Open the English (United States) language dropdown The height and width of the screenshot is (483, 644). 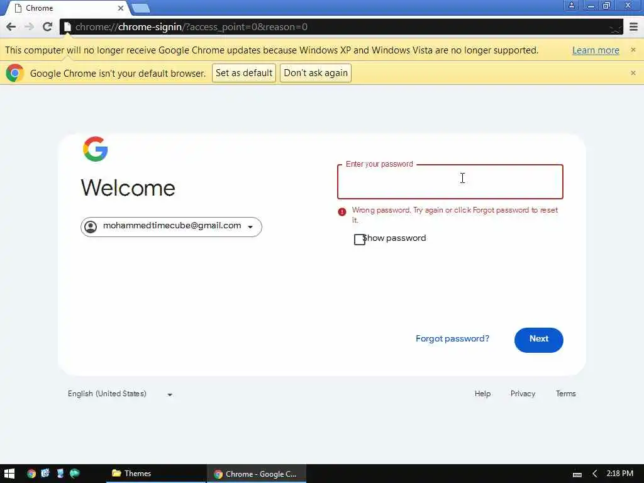120,394
